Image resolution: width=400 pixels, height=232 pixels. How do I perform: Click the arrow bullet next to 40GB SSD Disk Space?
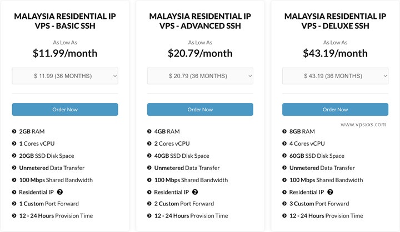[x=149, y=156]
